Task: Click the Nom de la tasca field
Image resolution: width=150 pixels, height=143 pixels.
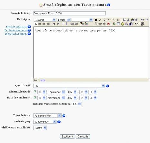Action: 69,13
